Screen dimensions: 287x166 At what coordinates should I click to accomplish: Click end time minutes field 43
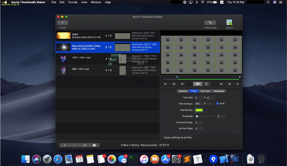click(x=229, y=84)
